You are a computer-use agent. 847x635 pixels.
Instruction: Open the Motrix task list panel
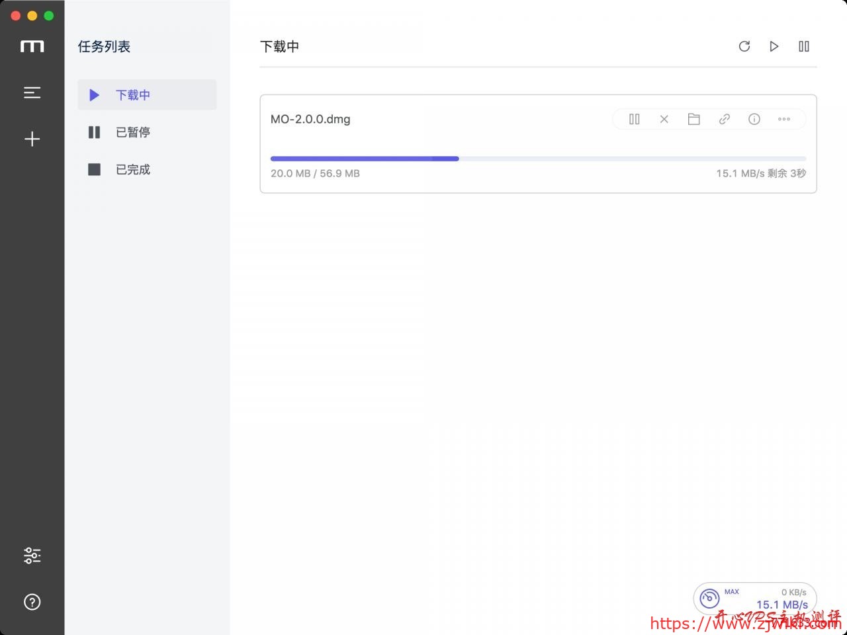tap(32, 93)
